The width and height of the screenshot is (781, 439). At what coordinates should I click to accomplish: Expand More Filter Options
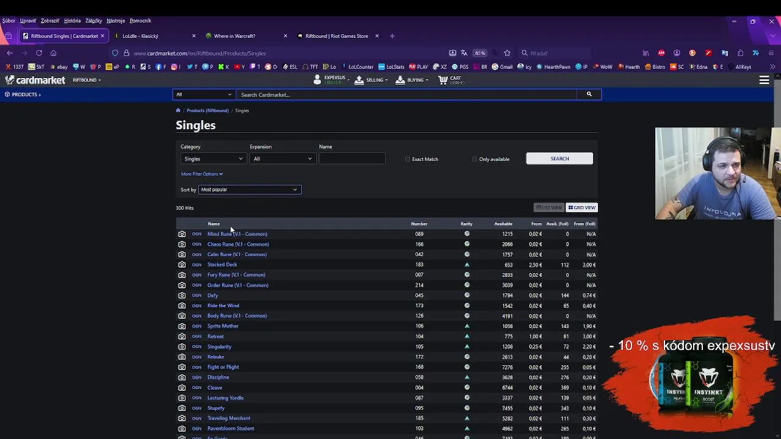pyautogui.click(x=202, y=174)
